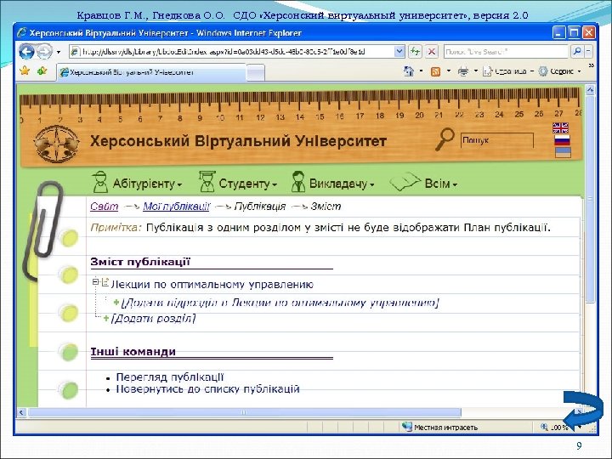This screenshot has height=459, width=612.
Task: Click the Пошук site search field
Action: point(497,140)
